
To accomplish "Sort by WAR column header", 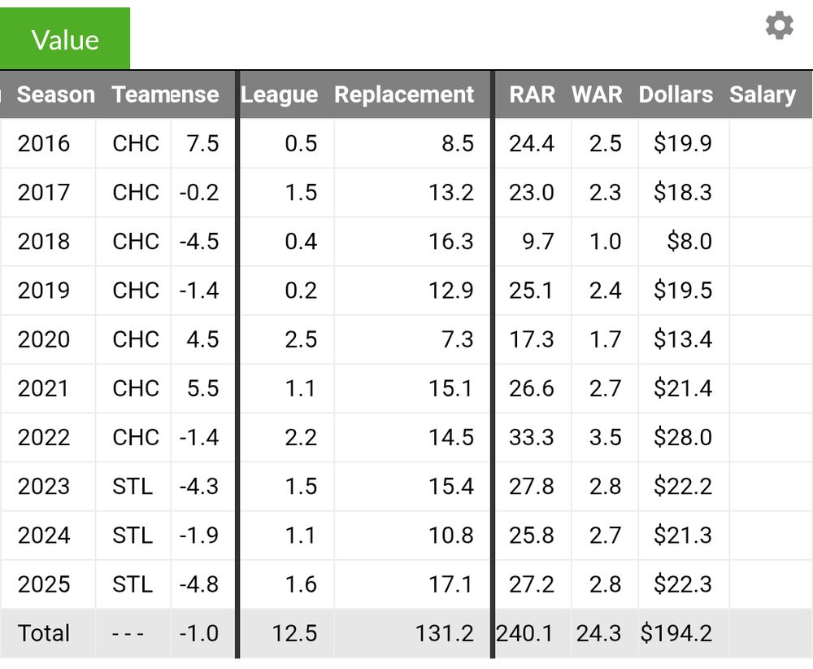I will tap(597, 94).
